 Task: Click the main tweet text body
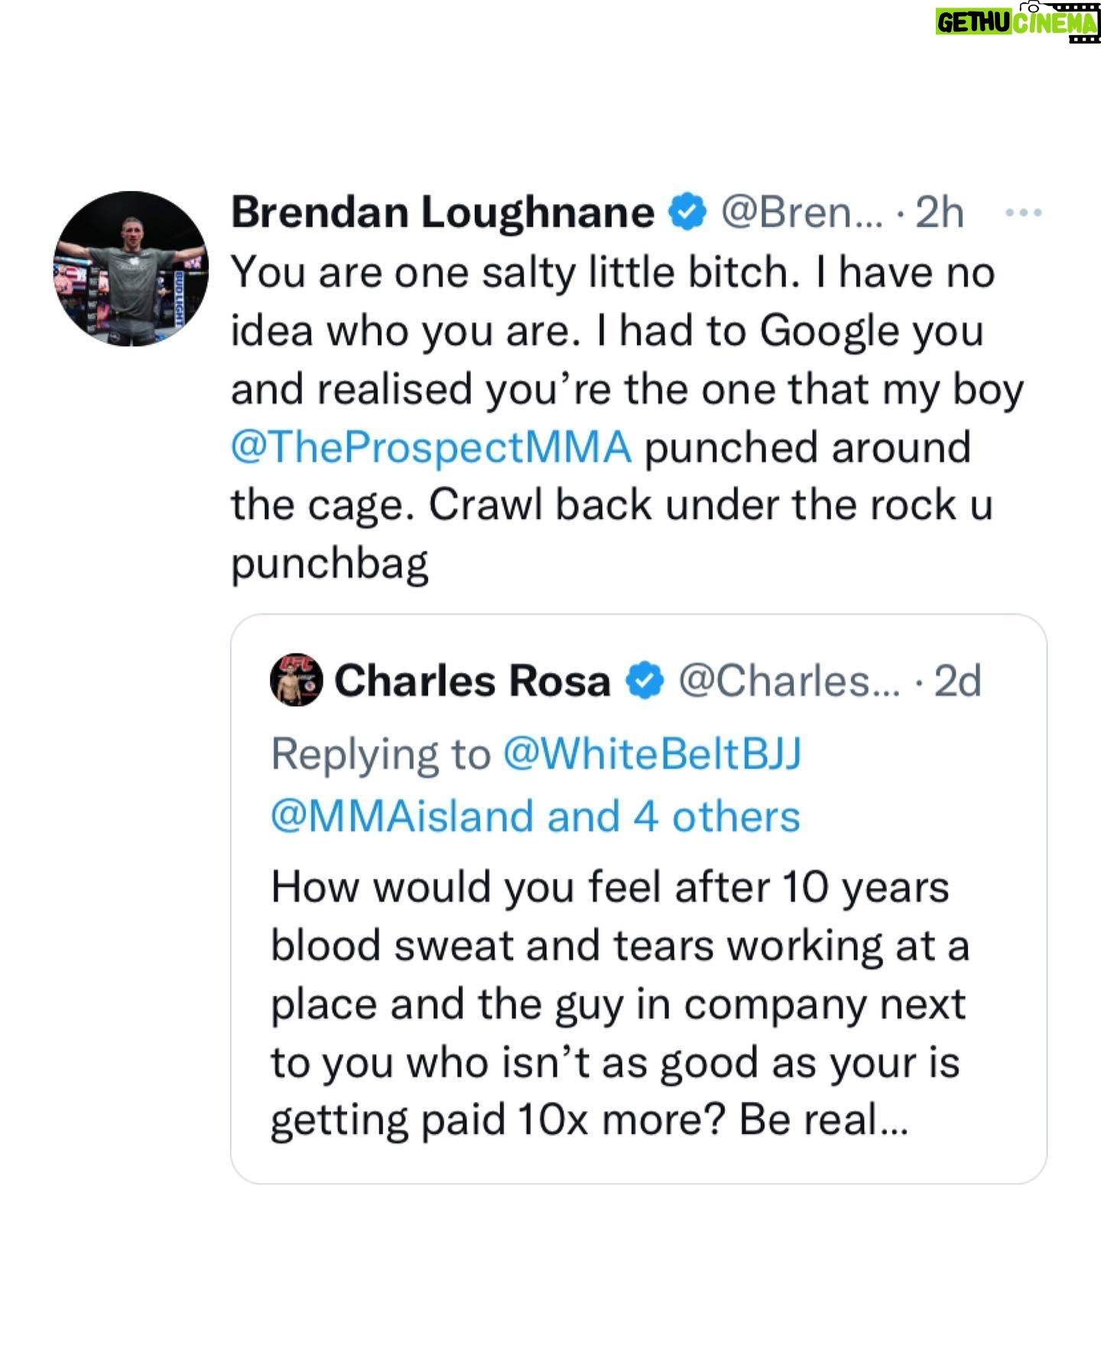[x=627, y=418]
